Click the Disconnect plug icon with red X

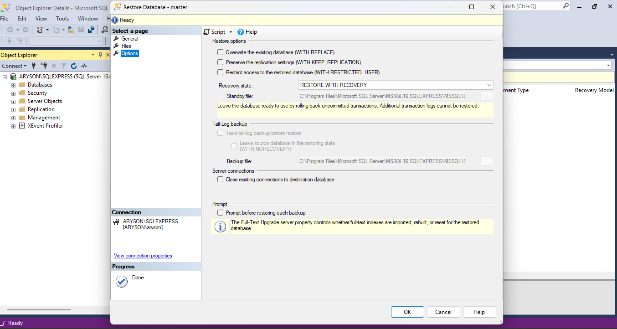(x=44, y=66)
